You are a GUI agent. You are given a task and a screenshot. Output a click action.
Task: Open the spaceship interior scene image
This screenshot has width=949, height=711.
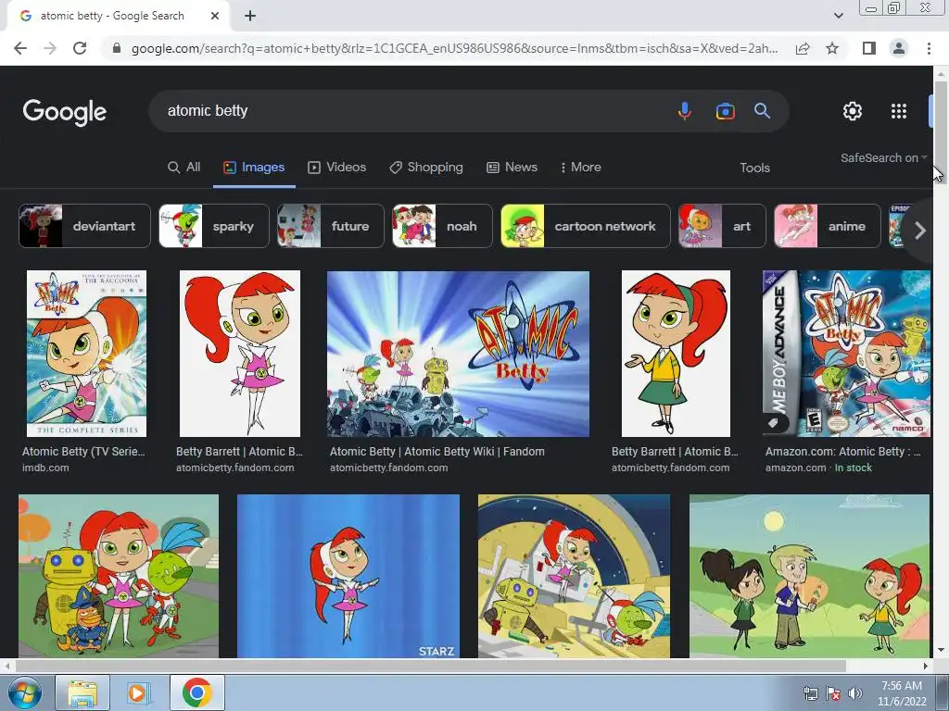pos(574,576)
